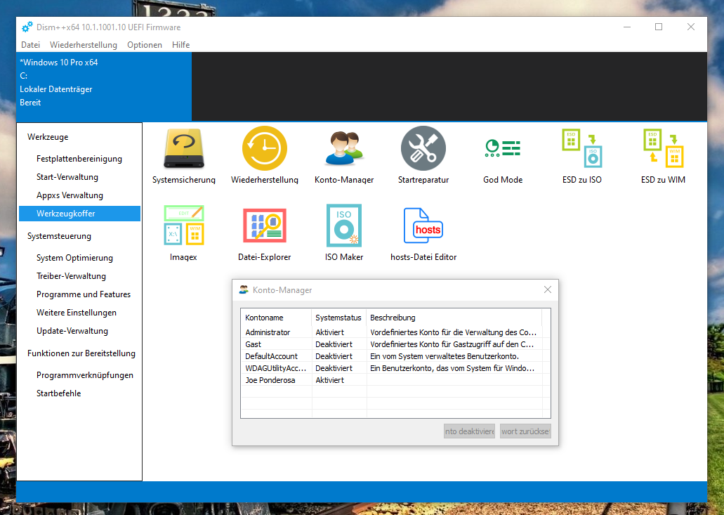Viewport: 724px width, 515px height.
Task: Select the Windows 10 Pro x64 image tile
Action: point(104,86)
